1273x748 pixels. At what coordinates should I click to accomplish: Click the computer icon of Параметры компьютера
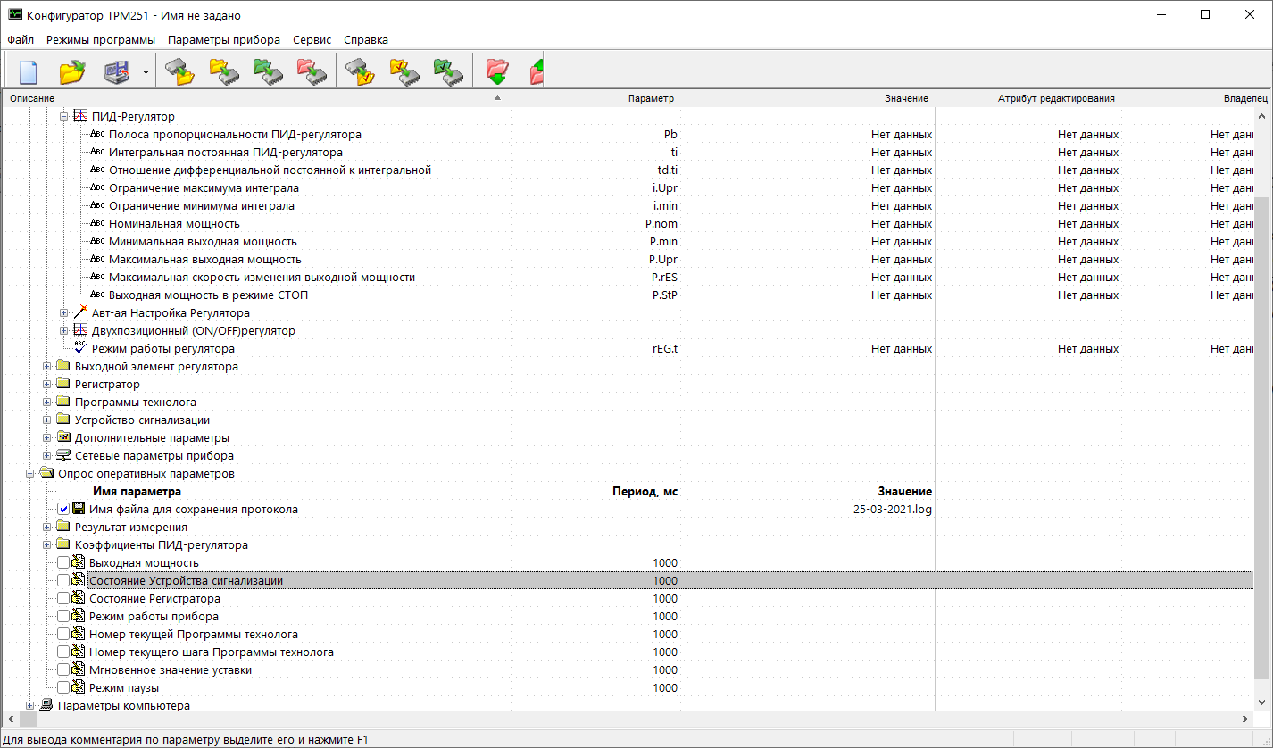tap(46, 705)
